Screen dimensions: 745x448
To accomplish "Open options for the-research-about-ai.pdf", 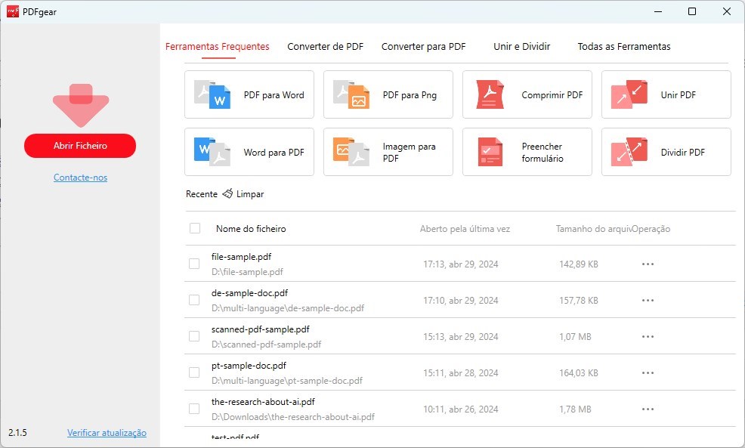I will pos(647,409).
